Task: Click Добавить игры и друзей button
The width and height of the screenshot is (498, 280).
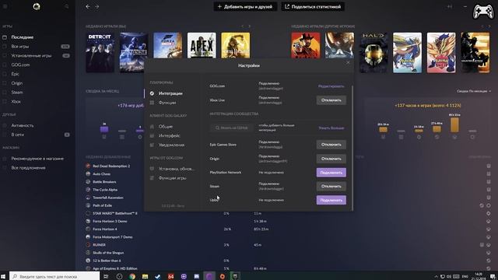Action: pyautogui.click(x=245, y=6)
